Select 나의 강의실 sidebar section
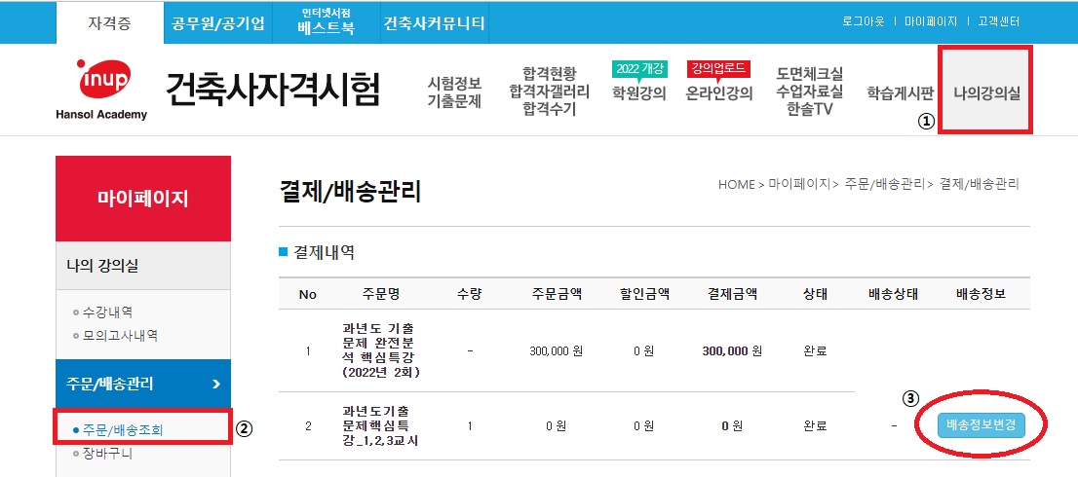The width and height of the screenshot is (1078, 477). pyautogui.click(x=143, y=266)
